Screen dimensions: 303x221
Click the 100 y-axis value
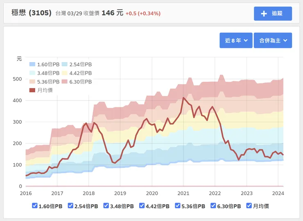tap(17, 165)
